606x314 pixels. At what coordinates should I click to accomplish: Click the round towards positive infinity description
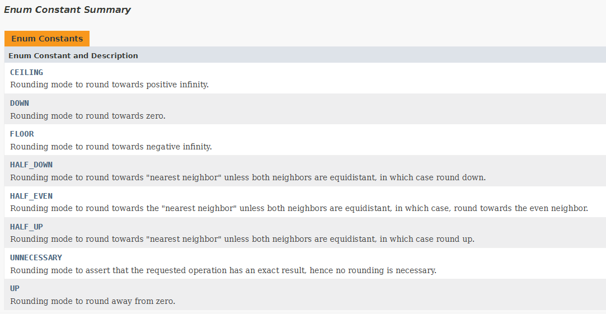(x=109, y=85)
